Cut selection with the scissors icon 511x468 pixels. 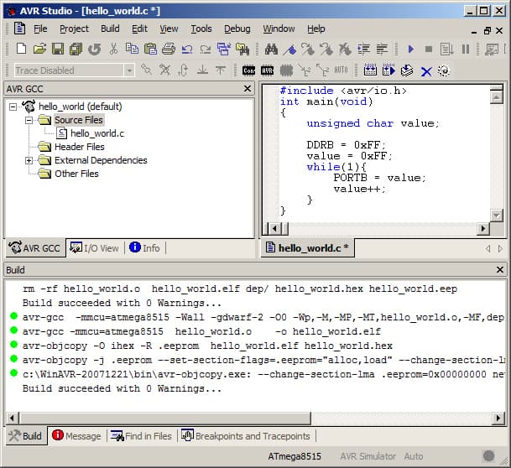click(x=113, y=49)
